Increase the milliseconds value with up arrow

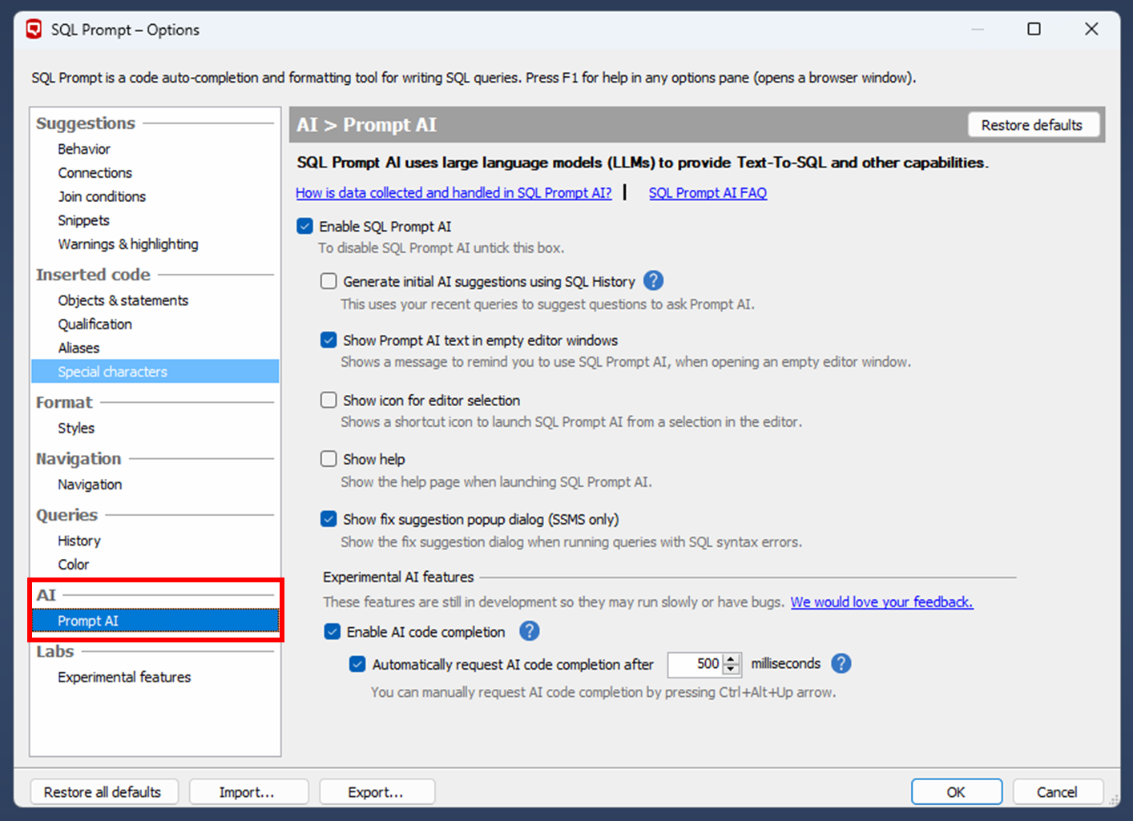(x=731, y=658)
